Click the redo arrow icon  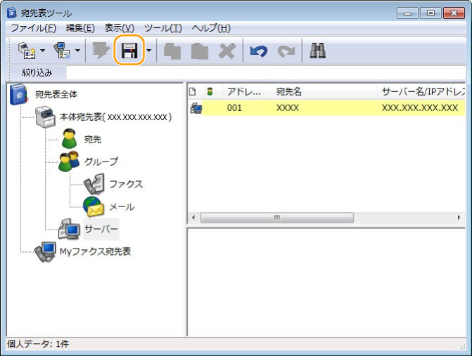(286, 51)
